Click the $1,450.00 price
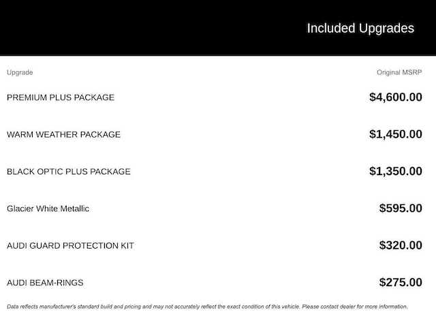Image resolution: width=436 pixels, height=327 pixels. [x=396, y=134]
